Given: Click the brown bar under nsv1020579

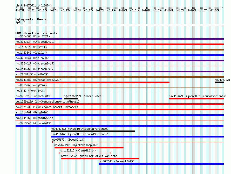Looking at the screenshot, I should point(119,50).
